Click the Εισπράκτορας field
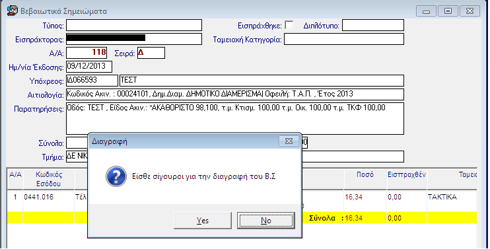 [134, 39]
